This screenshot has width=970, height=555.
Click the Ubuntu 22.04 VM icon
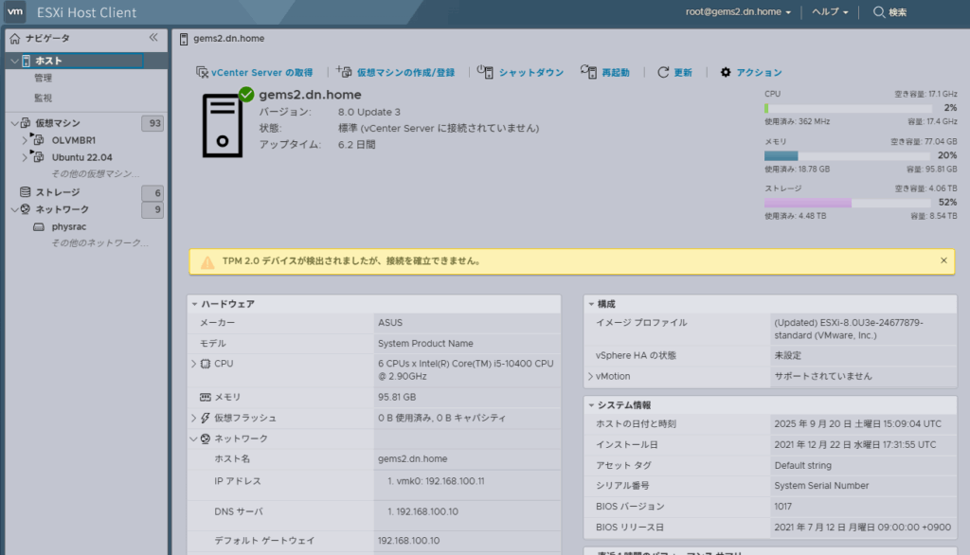coord(37,156)
